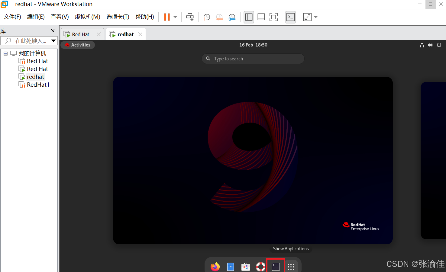This screenshot has width=446, height=272.
Task: Open the 编辑(E) menu
Action: [x=36, y=17]
